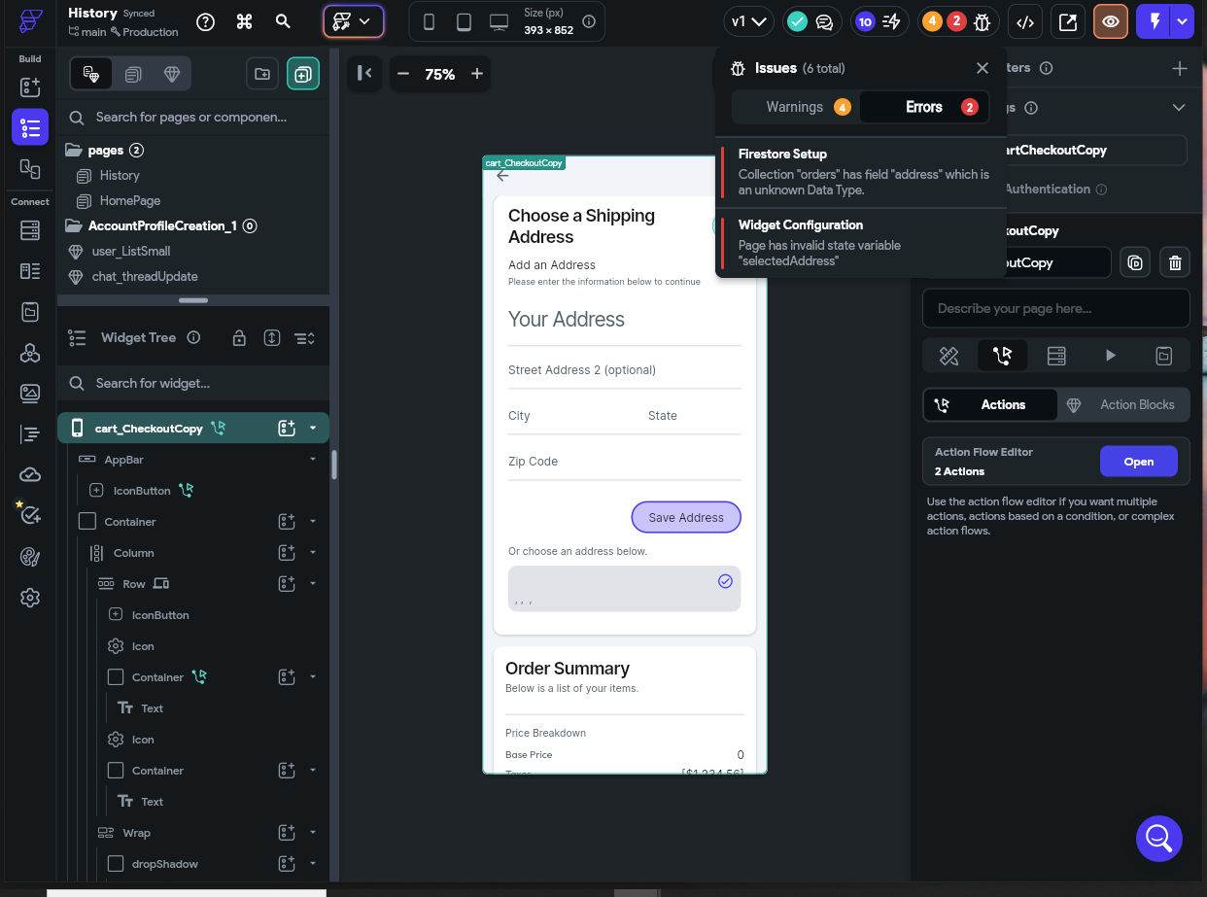Screen dimensions: 1207x897
Task: Open the Storyboard sidebar icon
Action: click(x=30, y=168)
